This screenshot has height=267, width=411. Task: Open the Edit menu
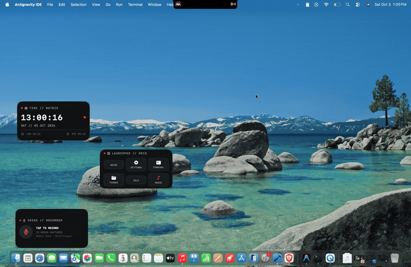pos(62,5)
